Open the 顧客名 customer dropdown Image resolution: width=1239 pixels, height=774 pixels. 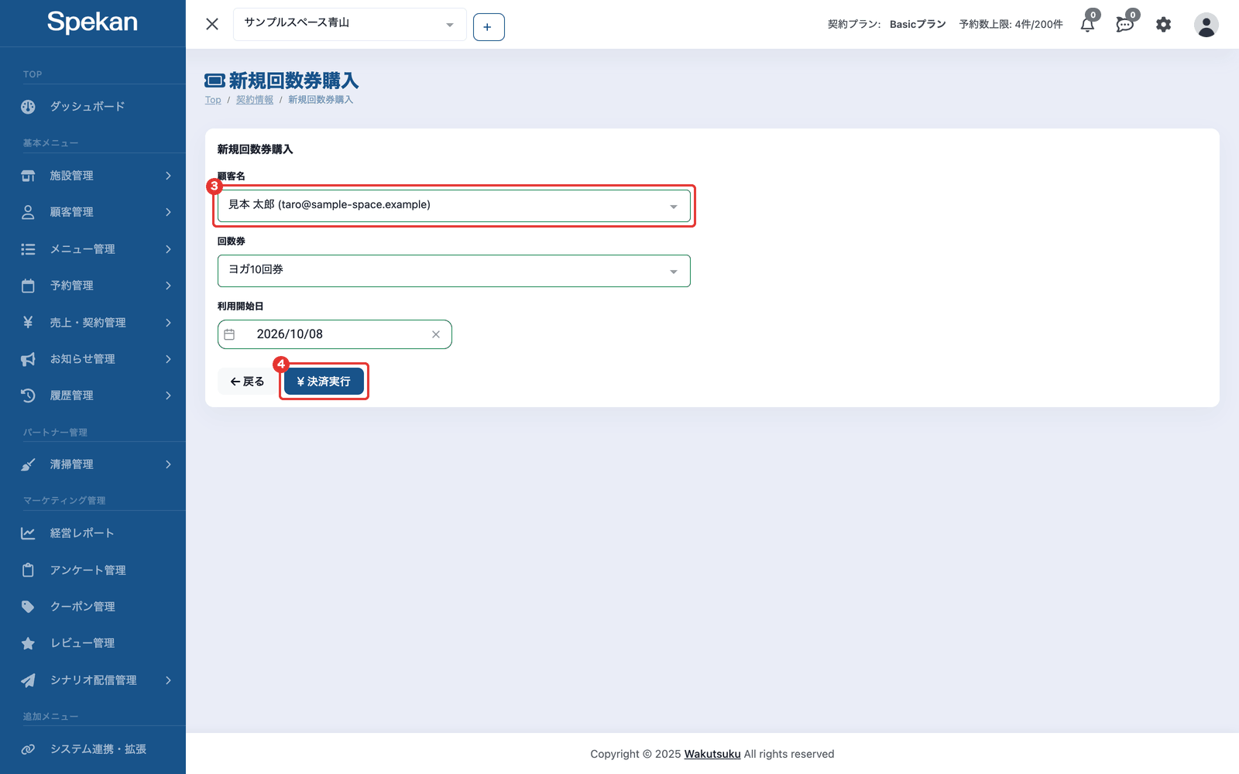pos(454,206)
